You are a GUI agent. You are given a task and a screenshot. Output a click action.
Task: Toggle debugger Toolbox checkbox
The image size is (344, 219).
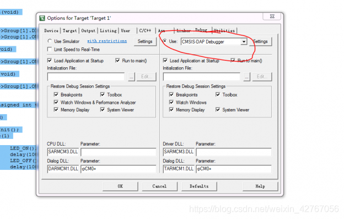click(218, 94)
